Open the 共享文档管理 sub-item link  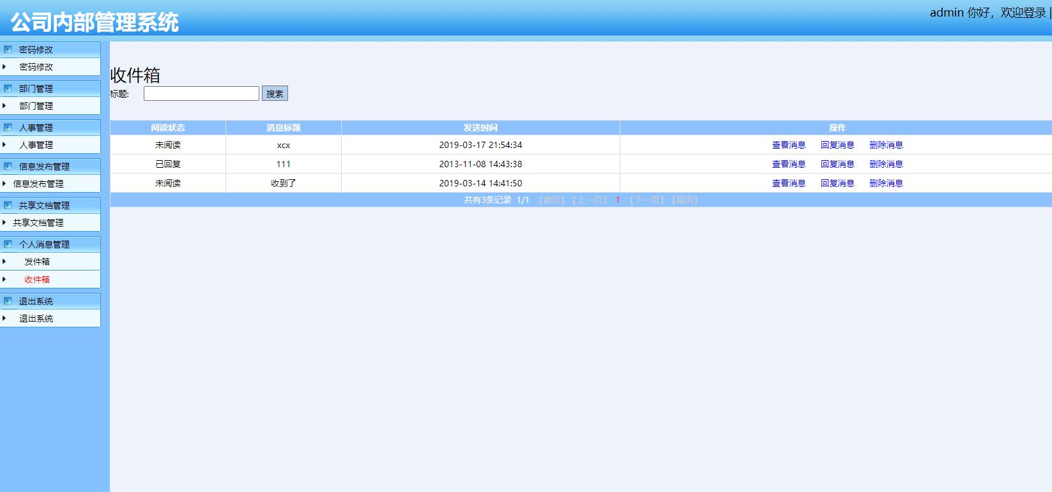(38, 223)
